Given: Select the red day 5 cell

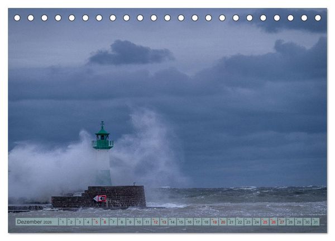Looking at the screenshot, I should (x=97, y=222).
